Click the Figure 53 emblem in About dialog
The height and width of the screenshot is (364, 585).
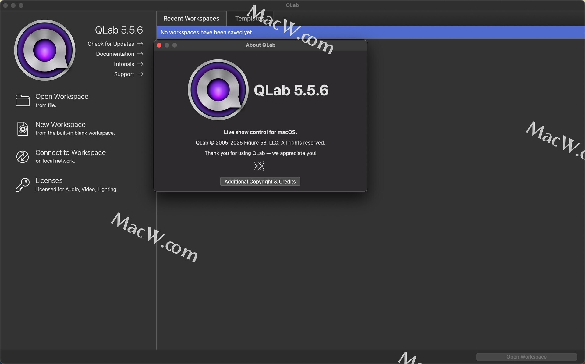259,166
